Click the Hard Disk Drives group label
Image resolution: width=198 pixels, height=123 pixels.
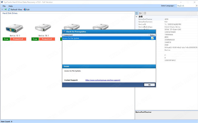click(10, 13)
